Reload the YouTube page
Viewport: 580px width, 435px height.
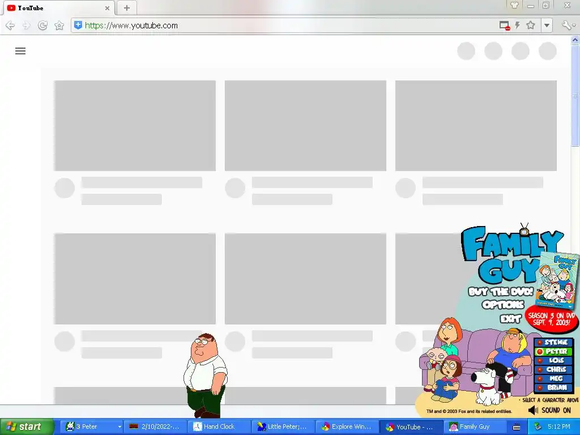(x=42, y=25)
